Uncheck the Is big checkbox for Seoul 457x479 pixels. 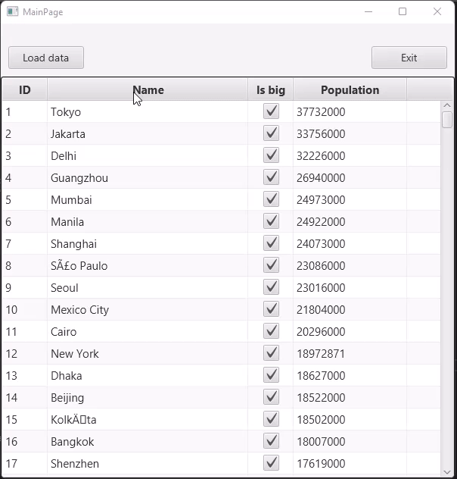pyautogui.click(x=271, y=287)
